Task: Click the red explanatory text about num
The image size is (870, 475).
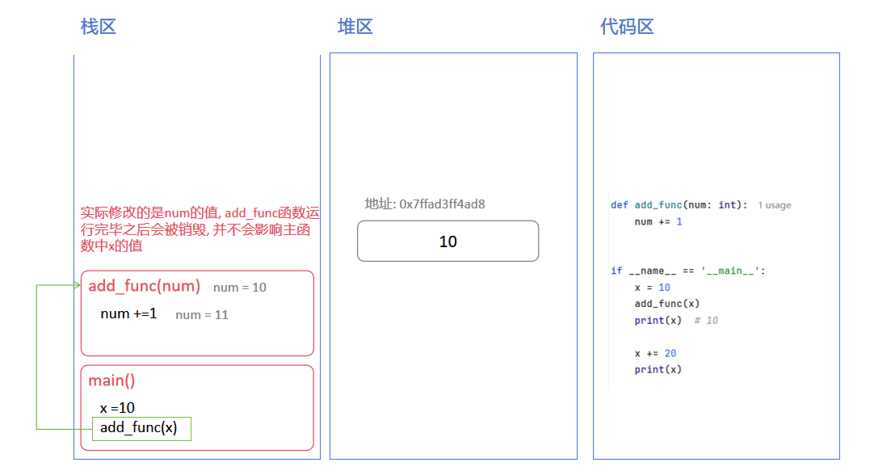Action: tap(199, 228)
